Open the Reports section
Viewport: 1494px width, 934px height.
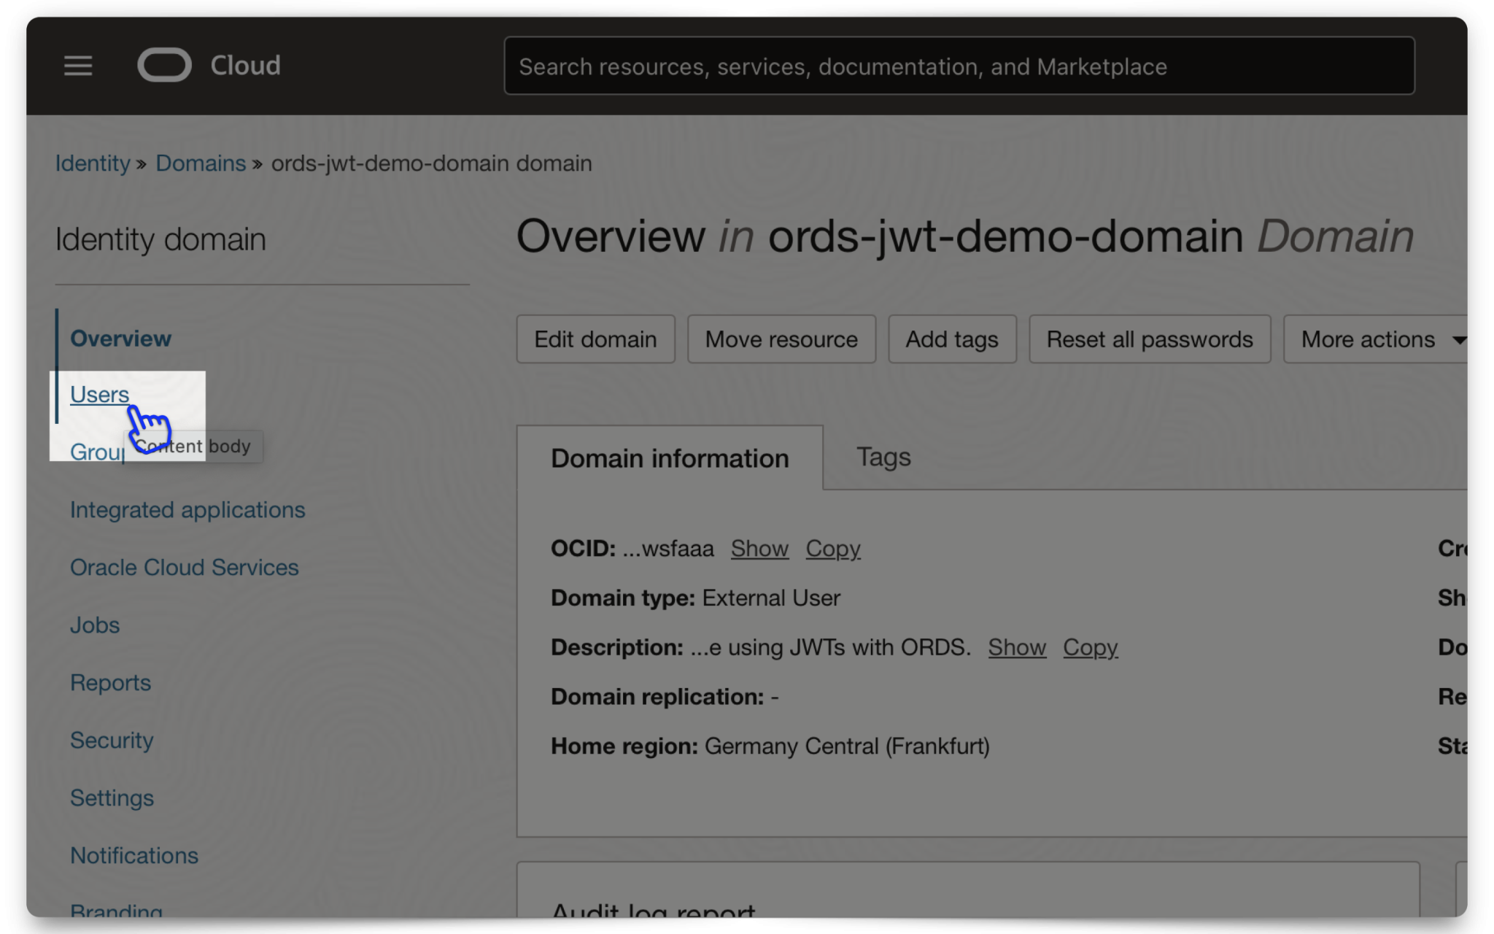point(110,683)
